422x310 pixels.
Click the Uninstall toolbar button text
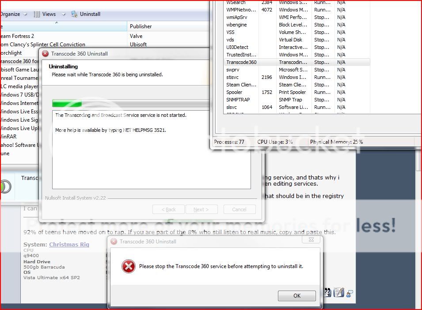click(90, 14)
